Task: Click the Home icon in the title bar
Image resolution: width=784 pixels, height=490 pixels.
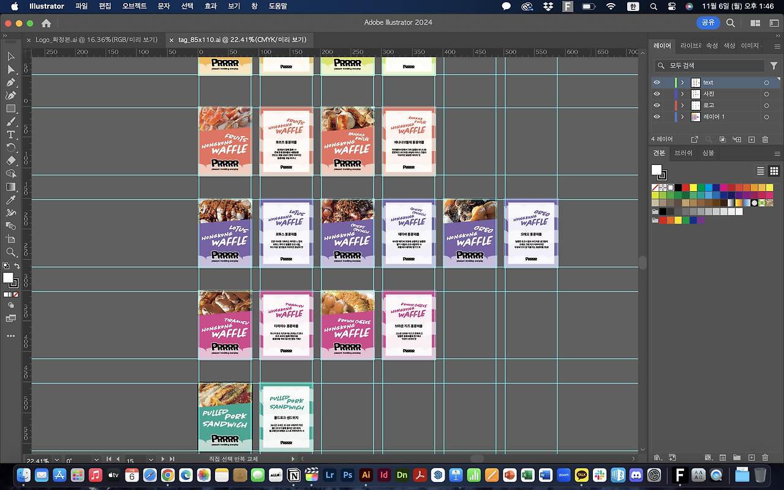Action: point(46,23)
